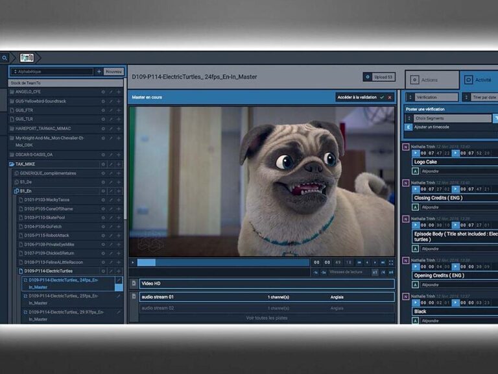
Task: Click the plus icon beside Nouveau
Action: 99,71
